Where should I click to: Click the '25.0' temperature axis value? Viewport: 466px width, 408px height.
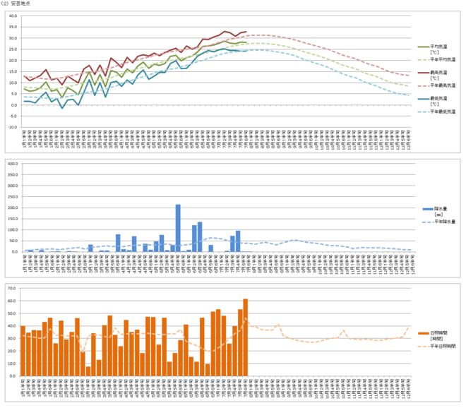(13, 49)
